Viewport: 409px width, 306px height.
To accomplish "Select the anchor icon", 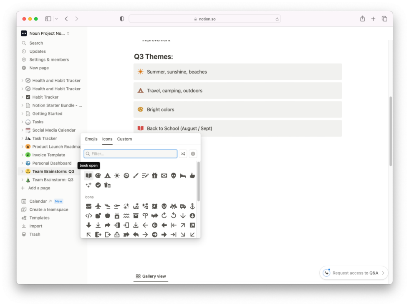I will tap(192, 206).
